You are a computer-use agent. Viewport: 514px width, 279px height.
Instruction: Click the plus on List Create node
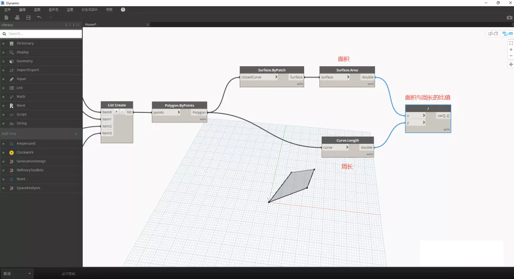pyautogui.click(x=117, y=112)
